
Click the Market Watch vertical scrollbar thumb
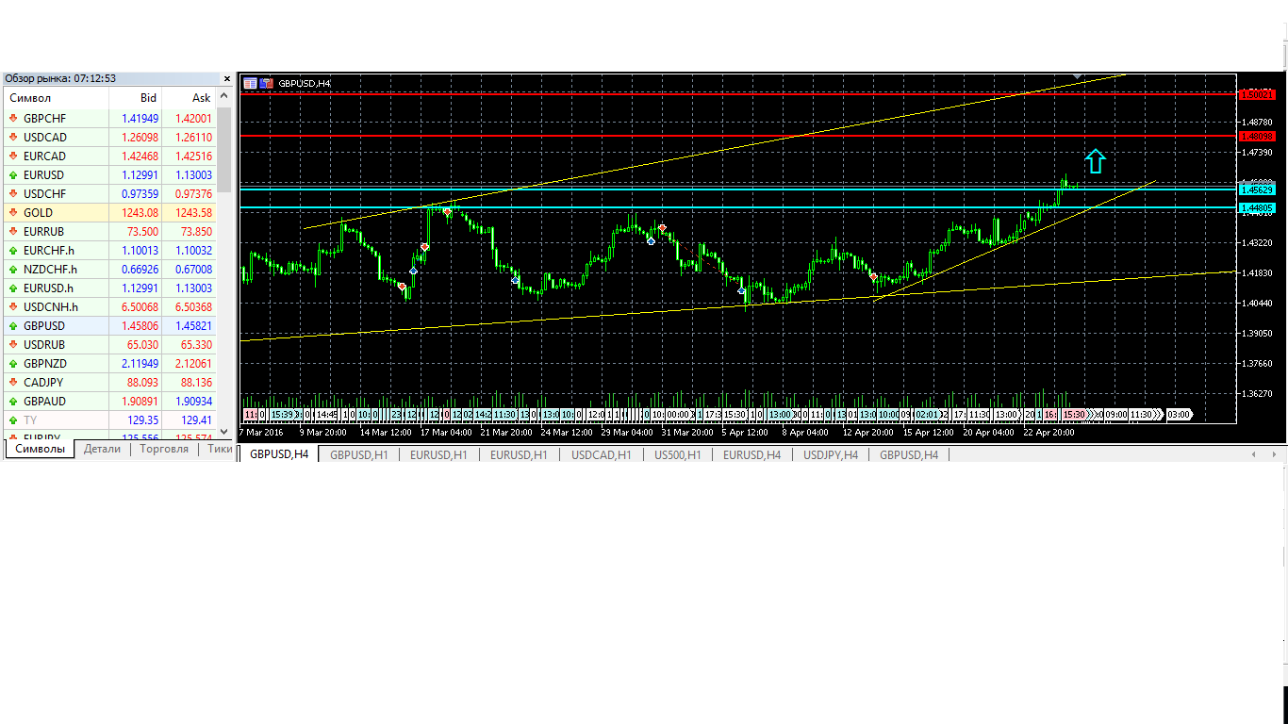point(224,151)
